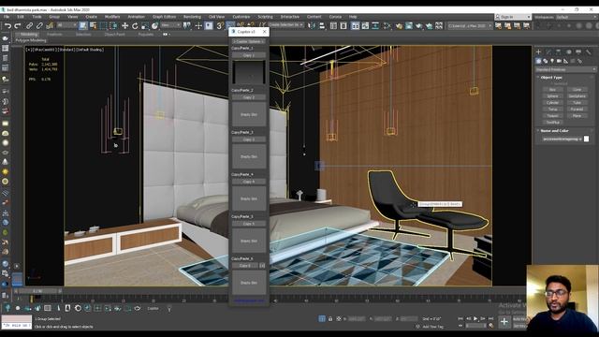Choose the Select and Rotate tool
The height and width of the screenshot is (337, 599).
coord(135,25)
